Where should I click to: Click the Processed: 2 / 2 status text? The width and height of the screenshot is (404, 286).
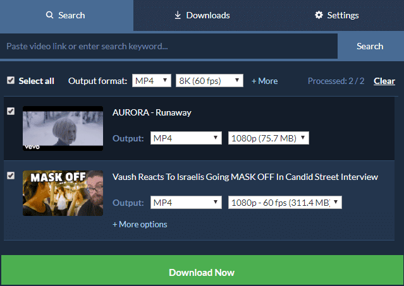click(336, 81)
